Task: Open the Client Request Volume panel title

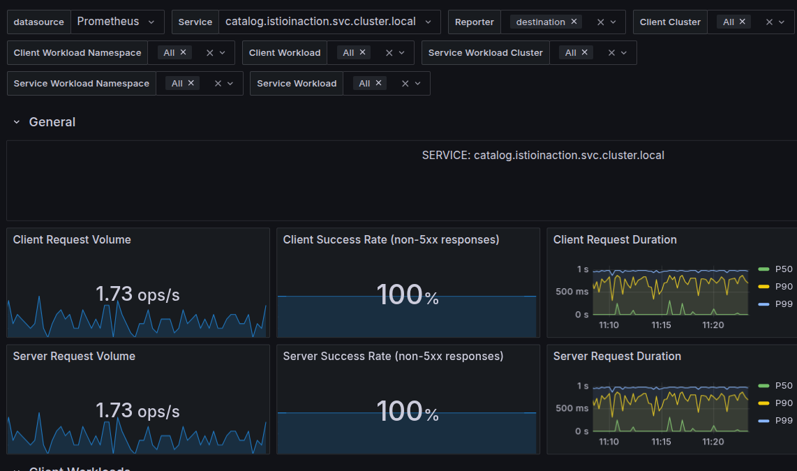Action: 72,240
